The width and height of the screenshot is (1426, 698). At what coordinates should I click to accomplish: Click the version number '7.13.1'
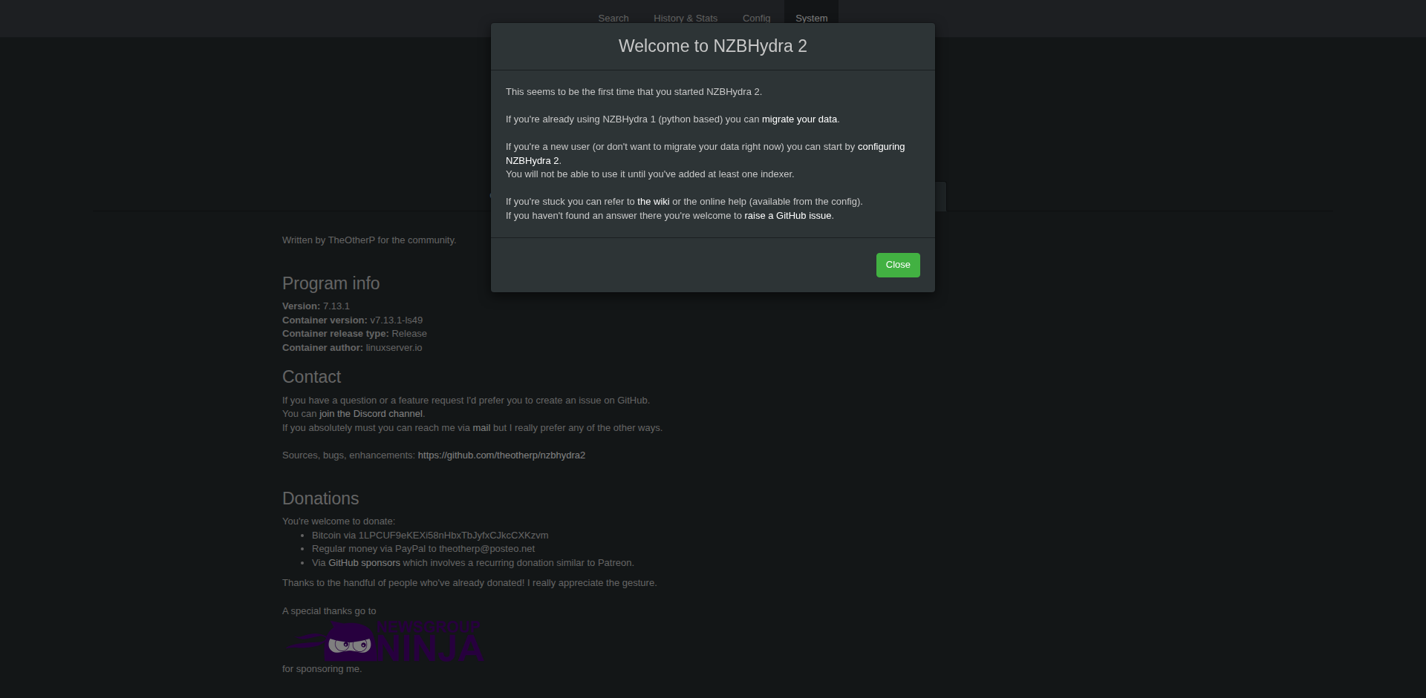(x=336, y=306)
